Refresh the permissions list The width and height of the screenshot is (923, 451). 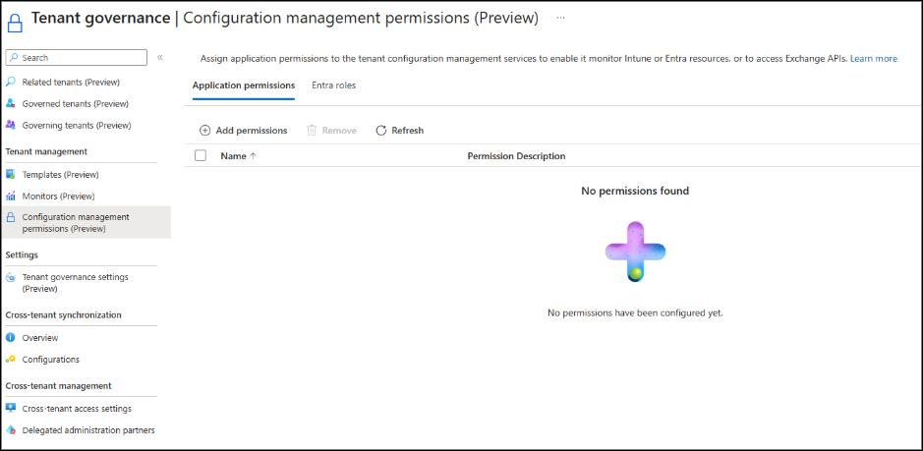click(399, 130)
